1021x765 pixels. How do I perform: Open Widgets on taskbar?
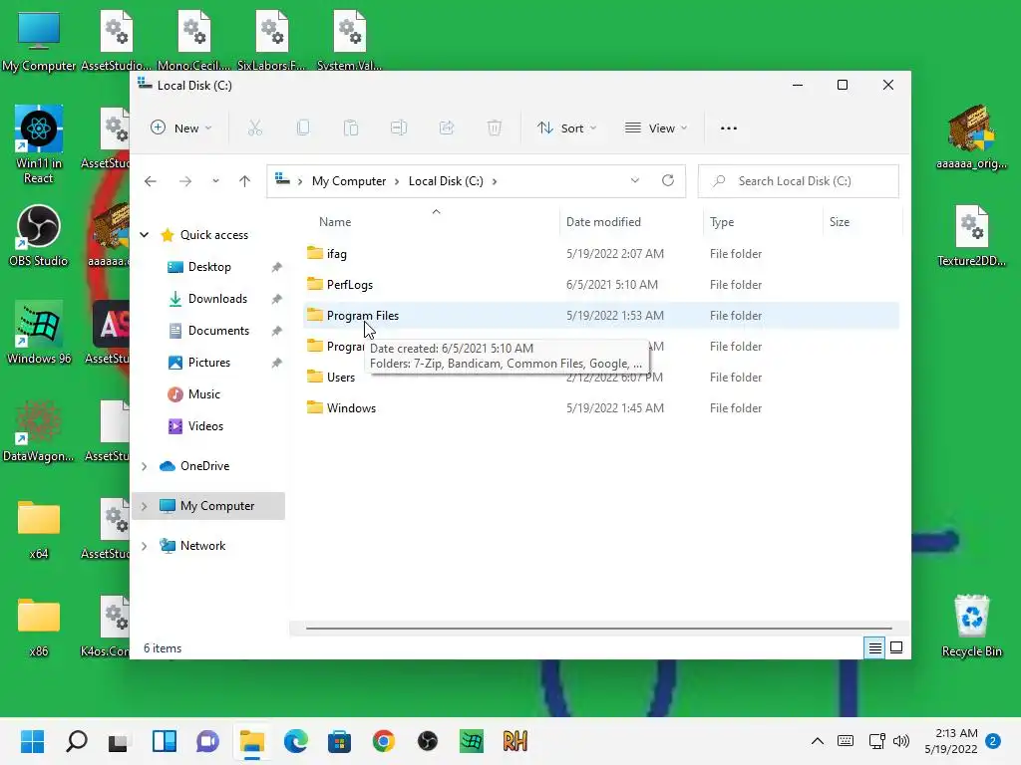point(165,741)
